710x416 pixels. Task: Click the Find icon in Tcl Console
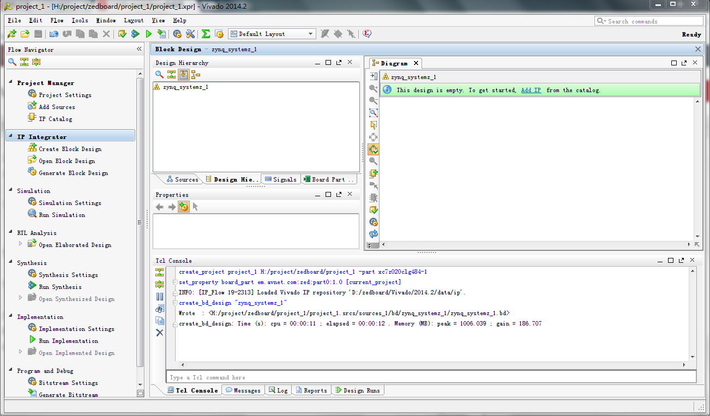[160, 309]
